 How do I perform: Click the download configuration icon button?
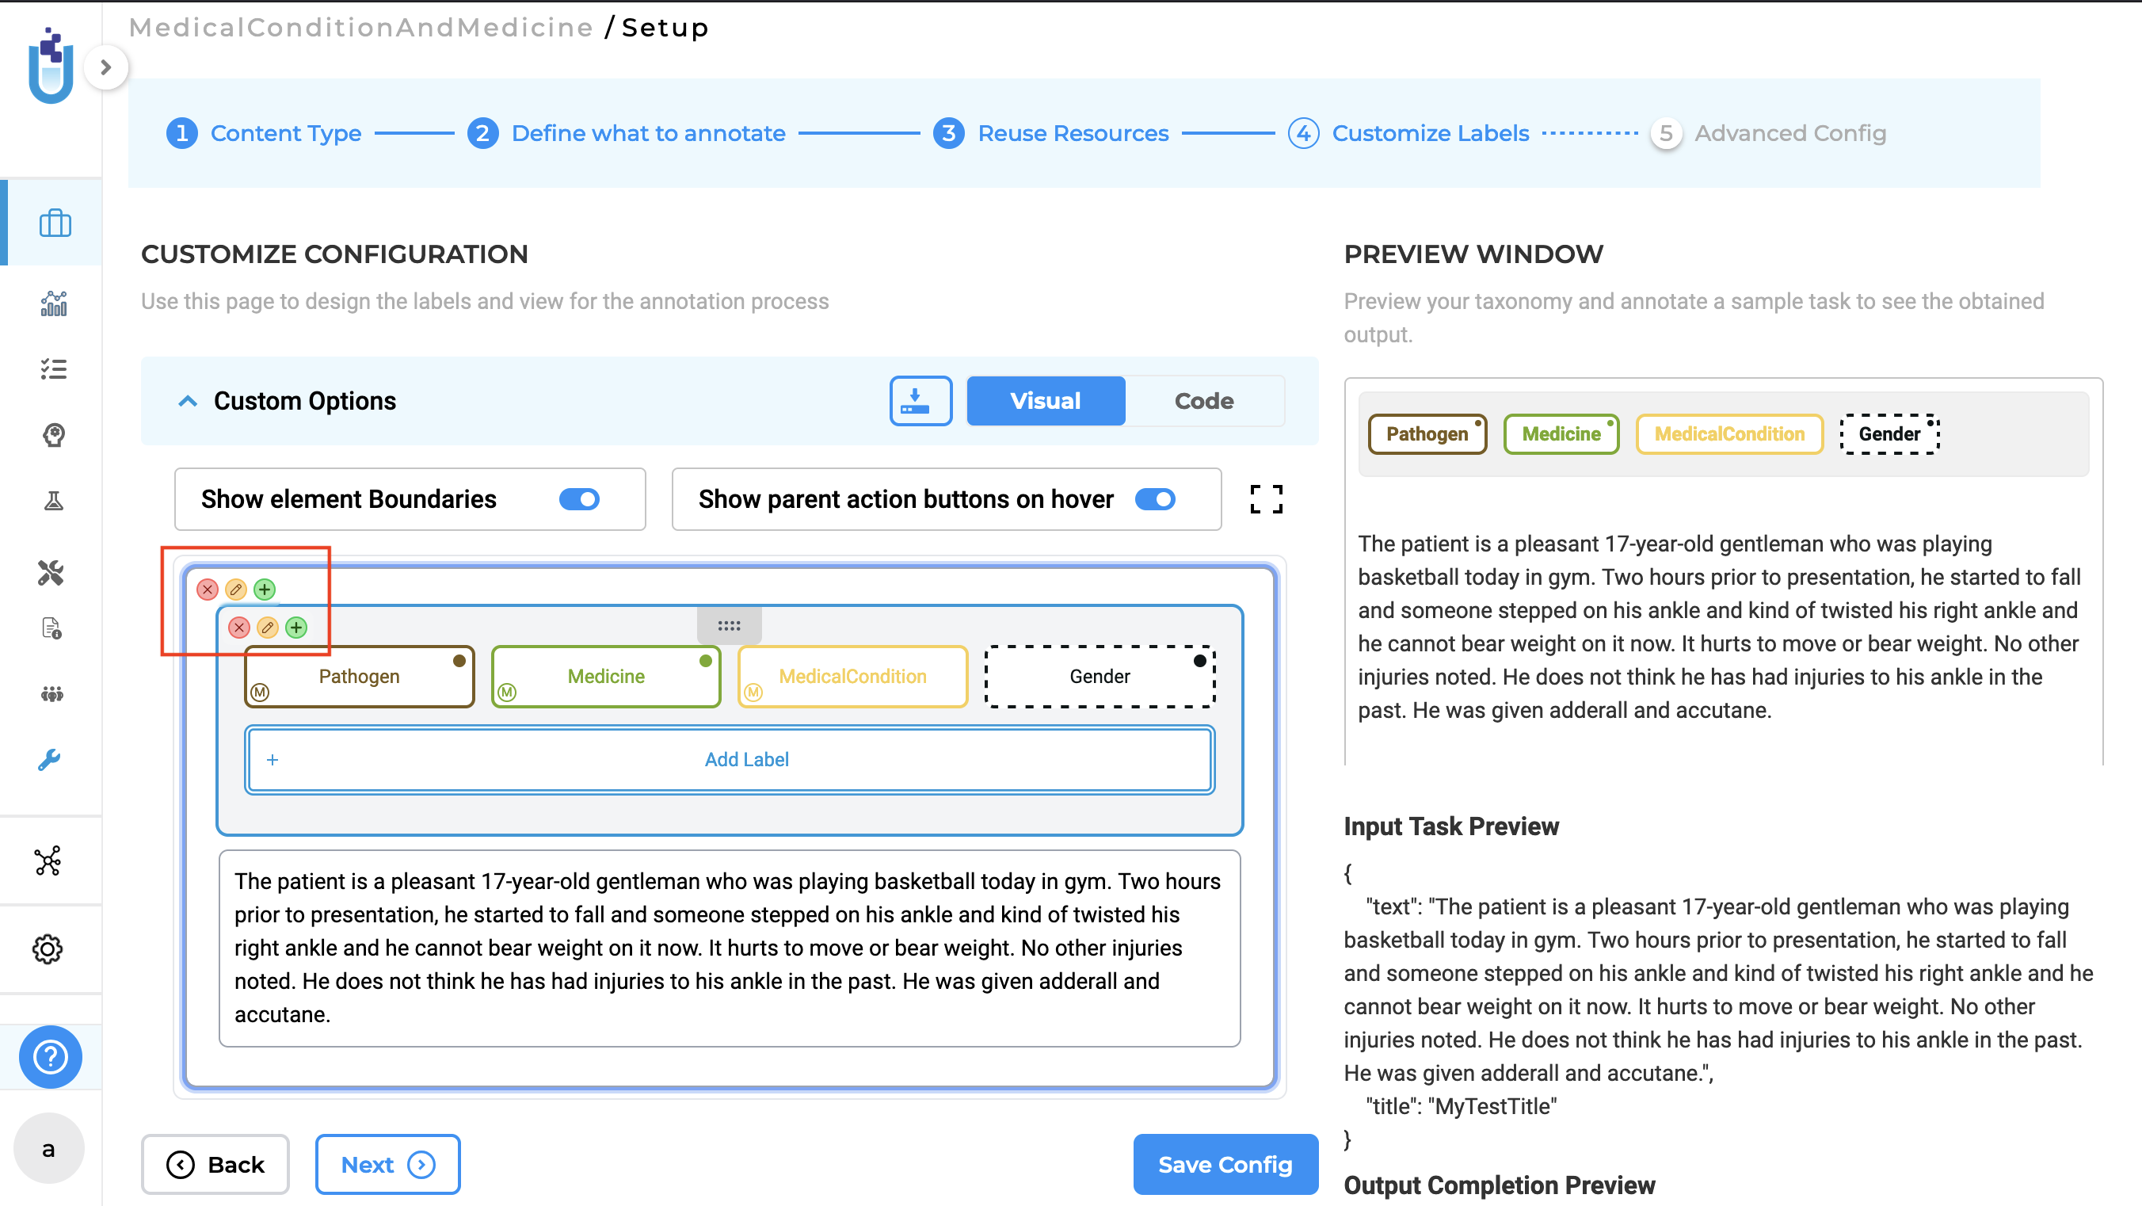pos(920,401)
